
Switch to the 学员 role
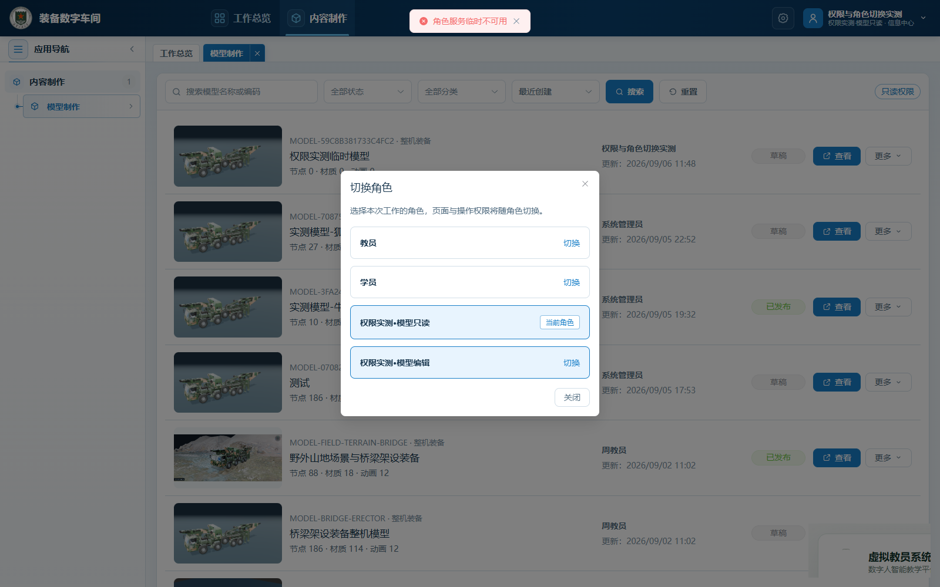tap(572, 282)
